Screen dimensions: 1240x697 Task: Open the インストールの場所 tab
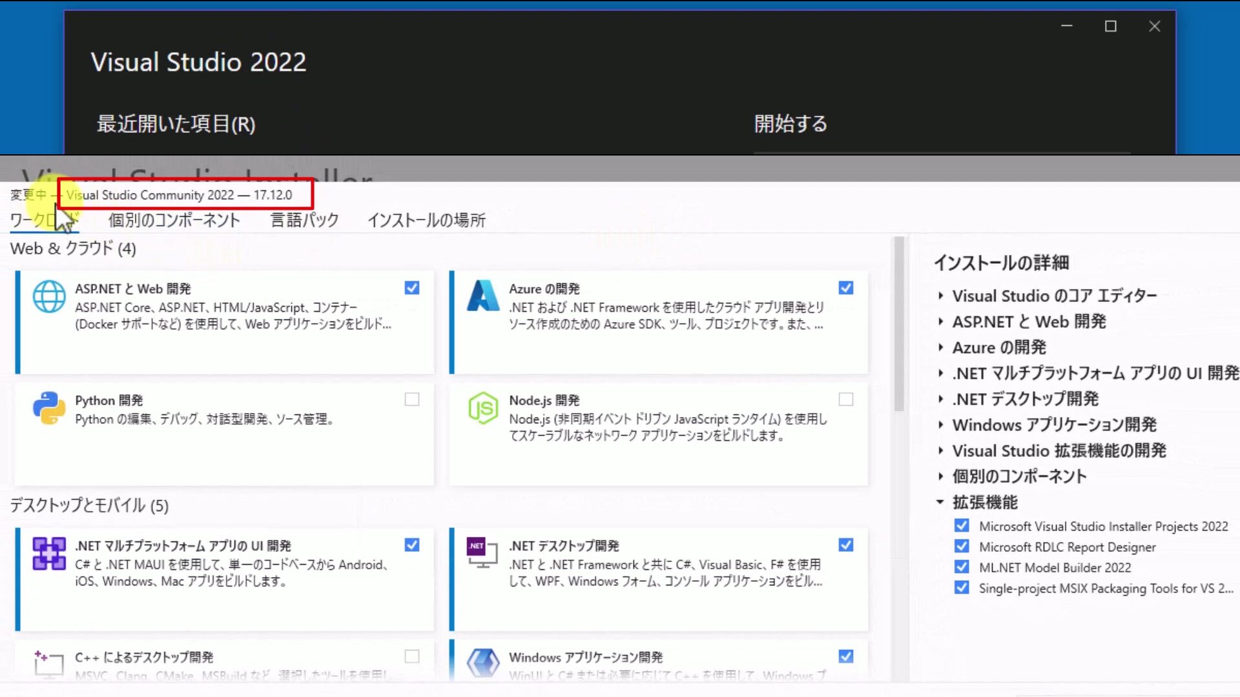click(427, 220)
